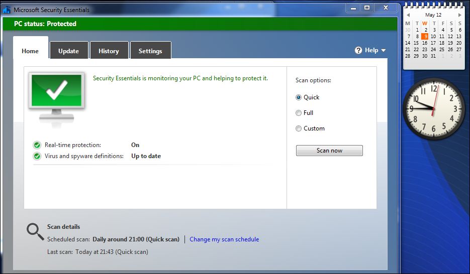Click 'Security Essentials is monitoring your PC' message
The width and height of the screenshot is (470, 274).
tap(180, 78)
